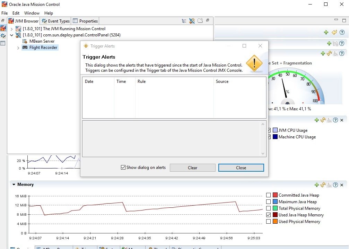Click the Properties table icon in the left sidebar
349x249 pixels.
(3, 43)
